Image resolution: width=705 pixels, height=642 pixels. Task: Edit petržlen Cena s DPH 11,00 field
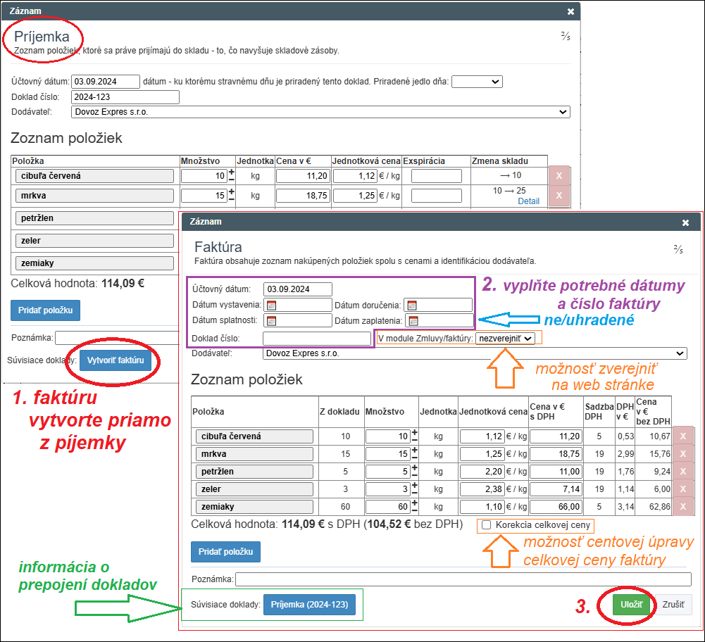click(556, 472)
